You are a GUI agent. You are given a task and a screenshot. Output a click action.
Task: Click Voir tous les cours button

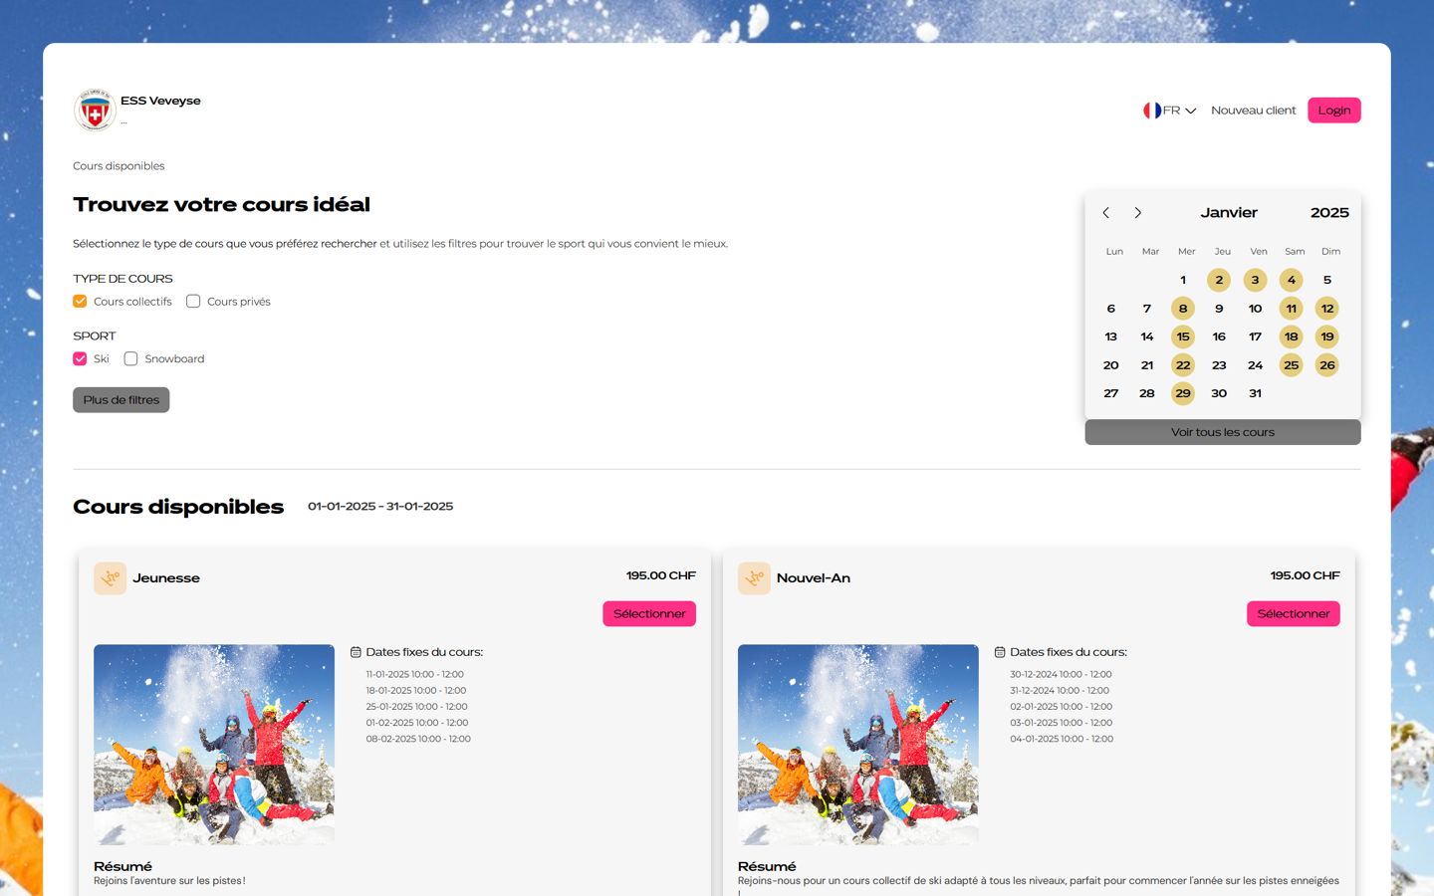click(x=1223, y=432)
